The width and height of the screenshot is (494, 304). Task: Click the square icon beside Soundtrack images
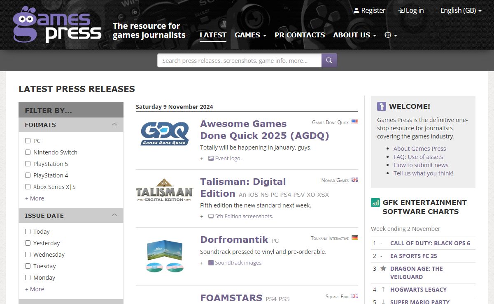tap(211, 263)
